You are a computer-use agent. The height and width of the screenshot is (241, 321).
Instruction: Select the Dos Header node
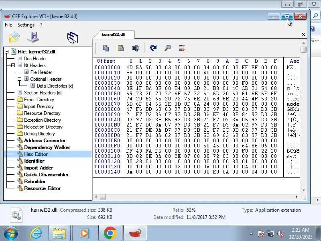tap(35, 59)
